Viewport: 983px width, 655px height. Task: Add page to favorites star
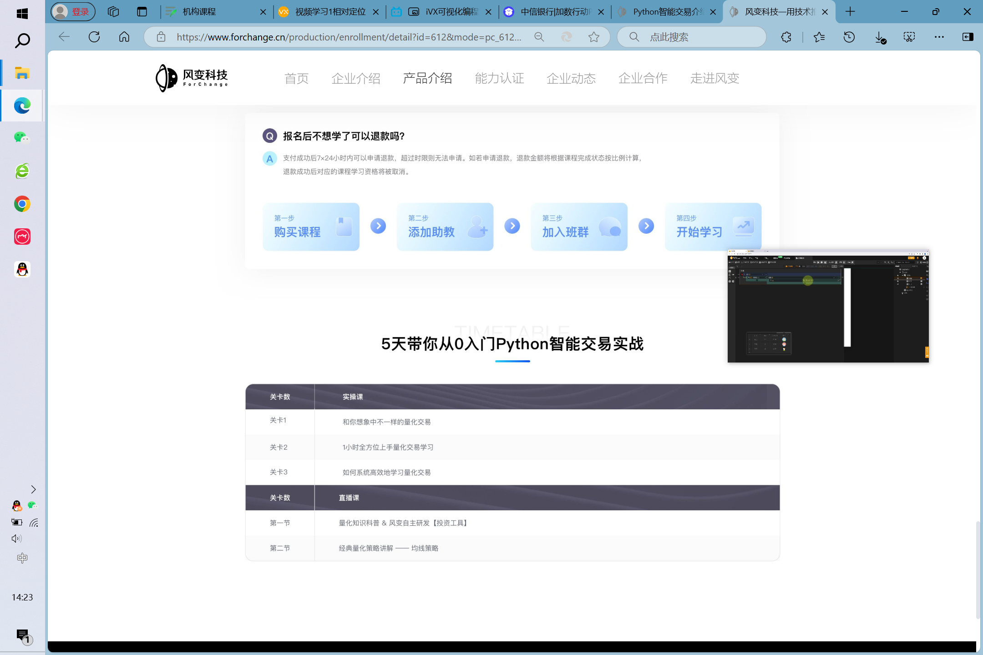point(594,37)
